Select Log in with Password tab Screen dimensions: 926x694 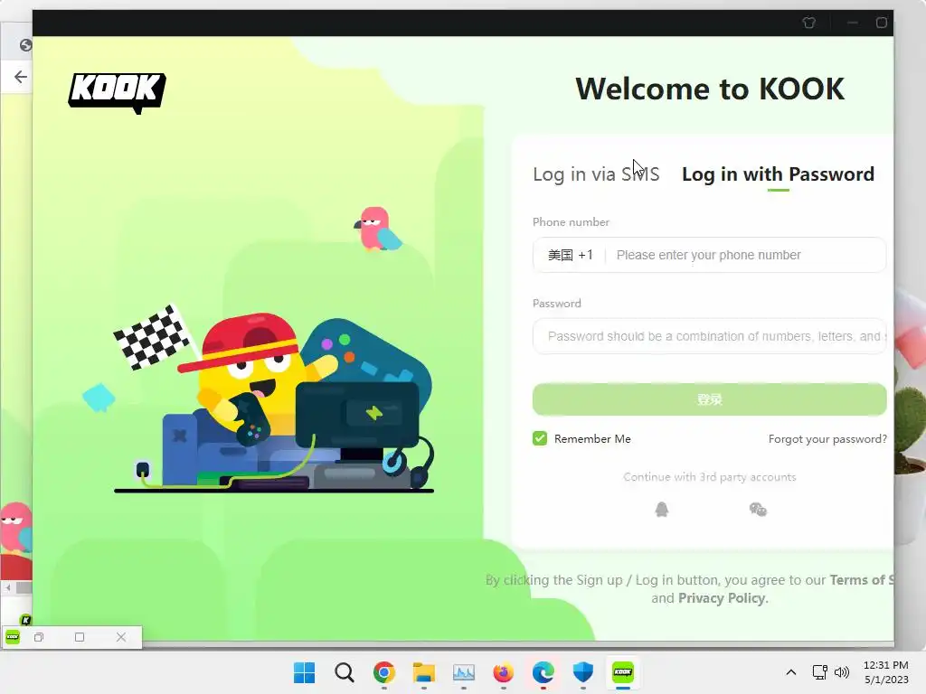[x=778, y=174]
